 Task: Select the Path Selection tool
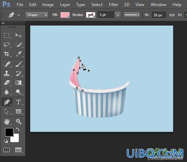click(7, 111)
